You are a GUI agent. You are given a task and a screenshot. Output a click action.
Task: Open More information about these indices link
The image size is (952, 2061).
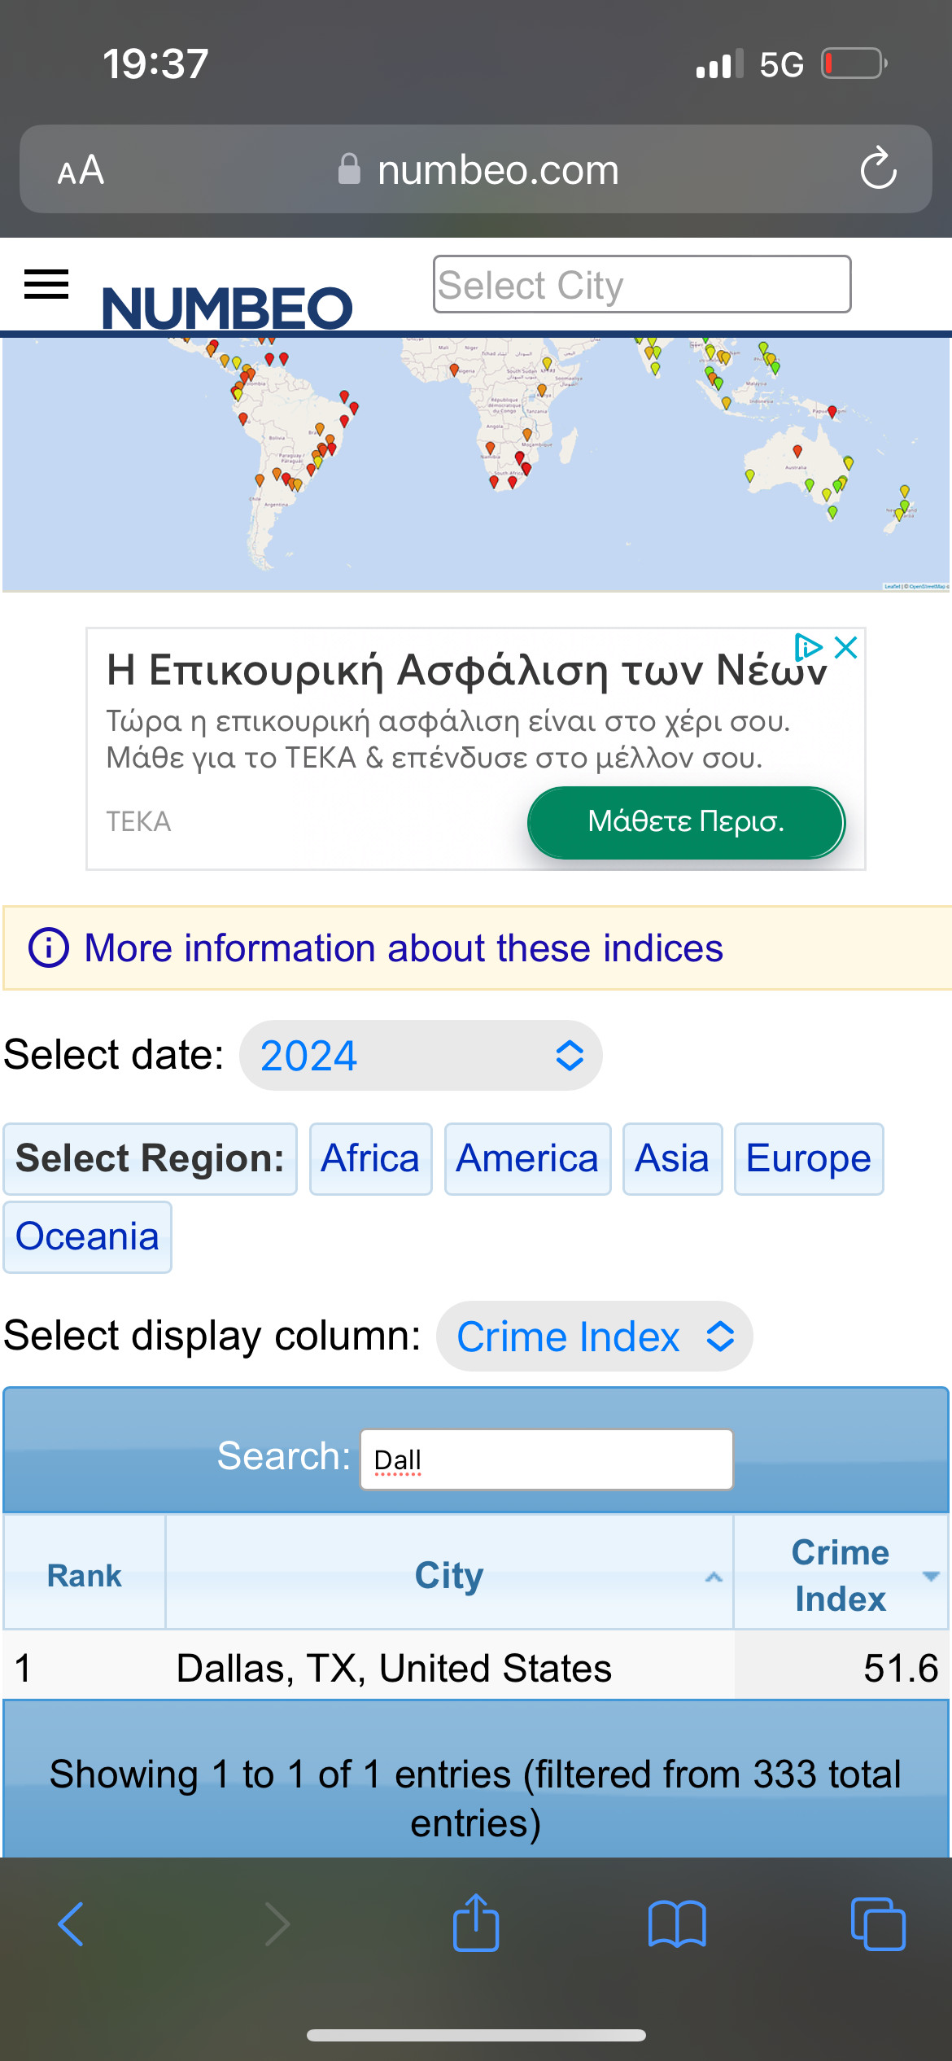(404, 948)
